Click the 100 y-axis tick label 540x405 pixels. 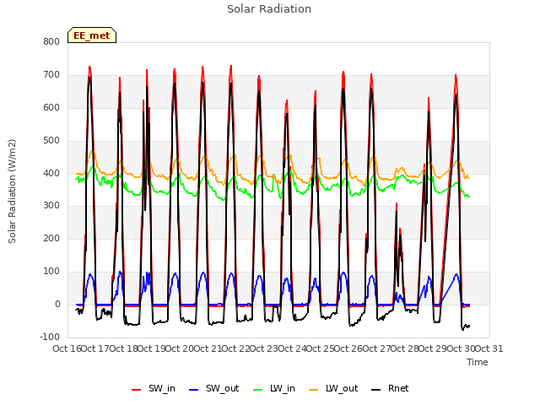51,272
